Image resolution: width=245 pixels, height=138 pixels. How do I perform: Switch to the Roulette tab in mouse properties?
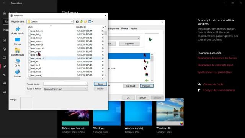125,28
